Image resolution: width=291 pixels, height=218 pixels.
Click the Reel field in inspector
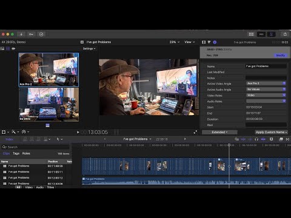(x=266, y=125)
